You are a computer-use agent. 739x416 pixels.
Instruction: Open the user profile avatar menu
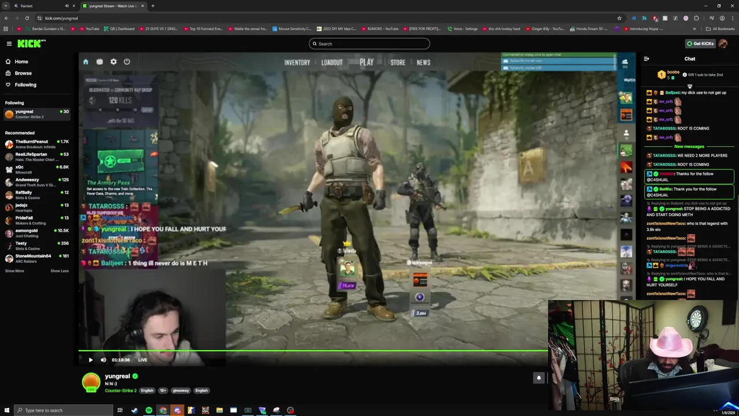723,44
